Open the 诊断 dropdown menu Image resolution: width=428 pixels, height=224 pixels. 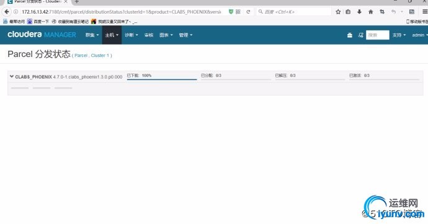point(132,35)
